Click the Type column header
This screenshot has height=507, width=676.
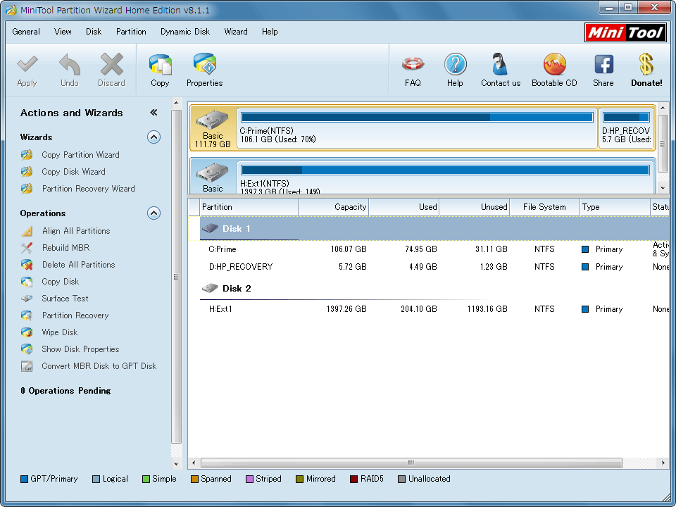click(615, 207)
